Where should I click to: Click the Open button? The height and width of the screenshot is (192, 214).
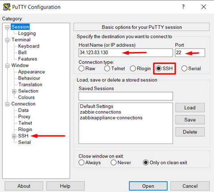(148, 186)
